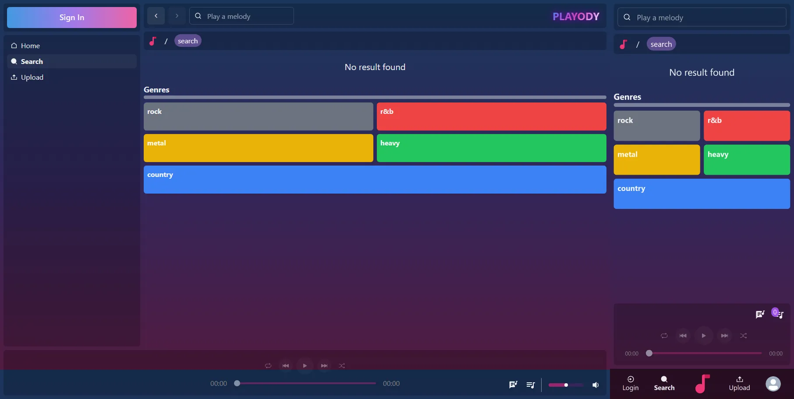Open lyrics icon in the mobile player
Screen dimensions: 794x399
point(760,314)
